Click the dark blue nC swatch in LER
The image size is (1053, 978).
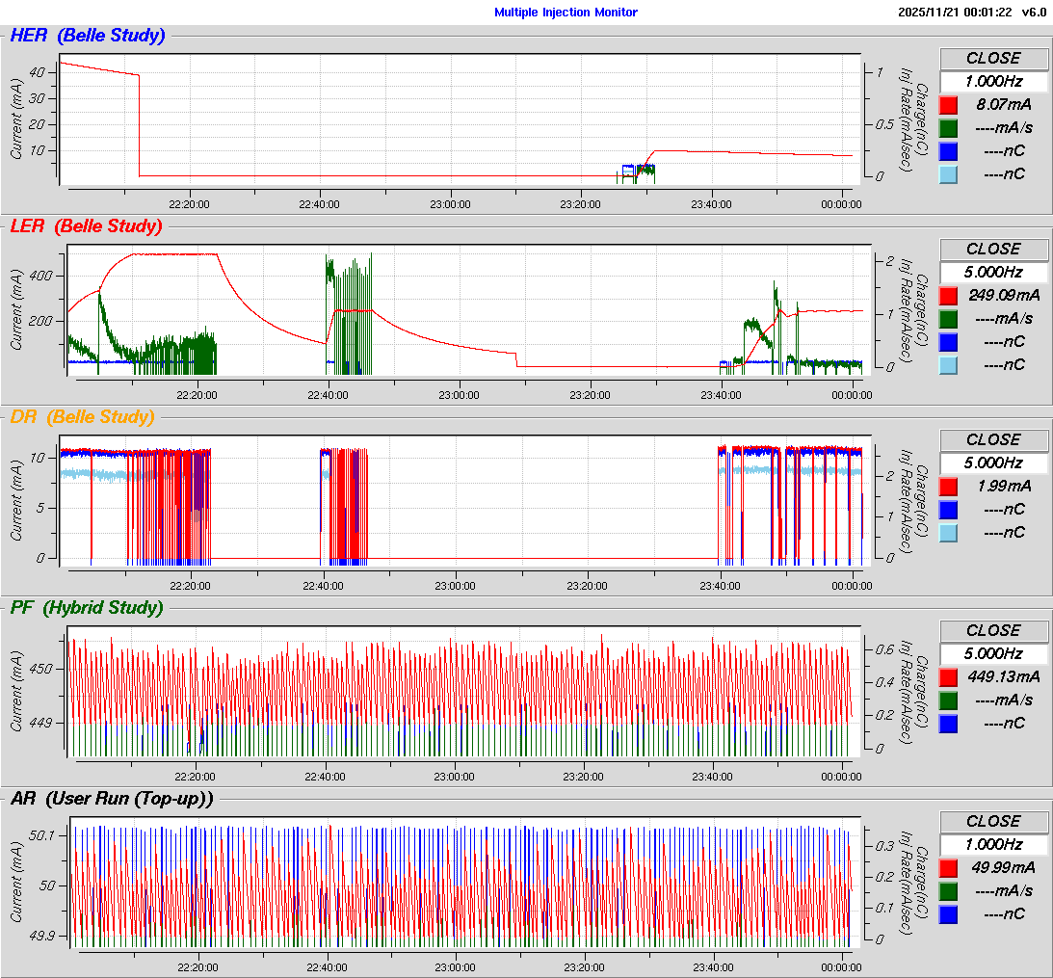949,342
